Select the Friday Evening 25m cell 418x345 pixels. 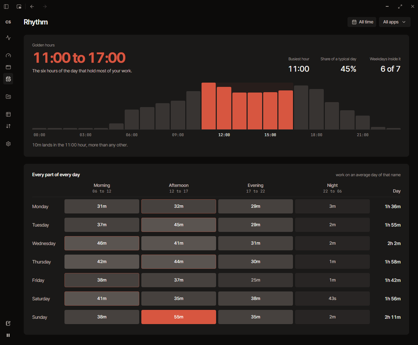coord(255,280)
